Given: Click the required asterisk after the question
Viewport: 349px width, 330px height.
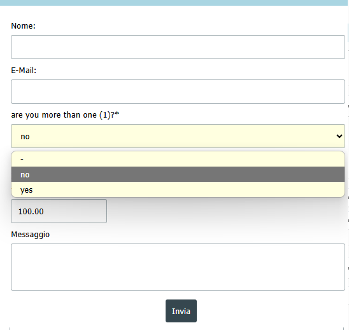Looking at the screenshot, I should (117, 114).
